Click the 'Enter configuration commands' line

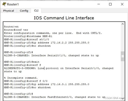(x=53, y=33)
